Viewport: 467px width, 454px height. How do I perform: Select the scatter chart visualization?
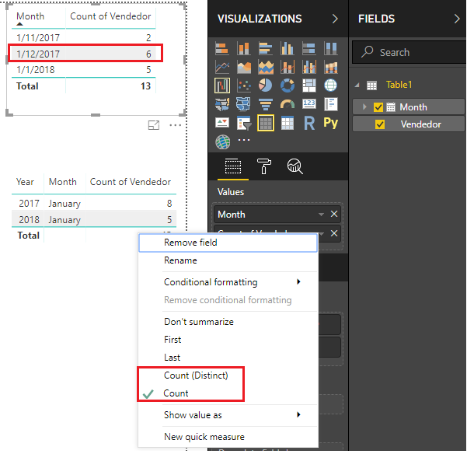pos(244,86)
